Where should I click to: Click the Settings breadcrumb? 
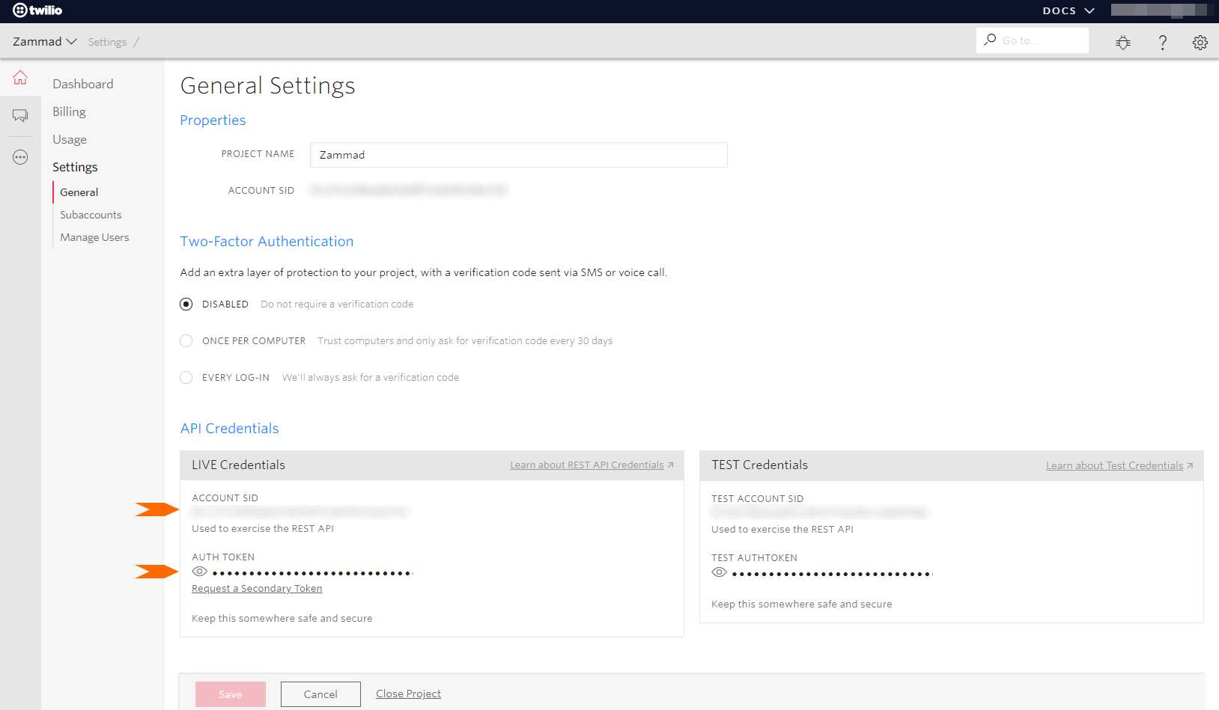tap(108, 42)
